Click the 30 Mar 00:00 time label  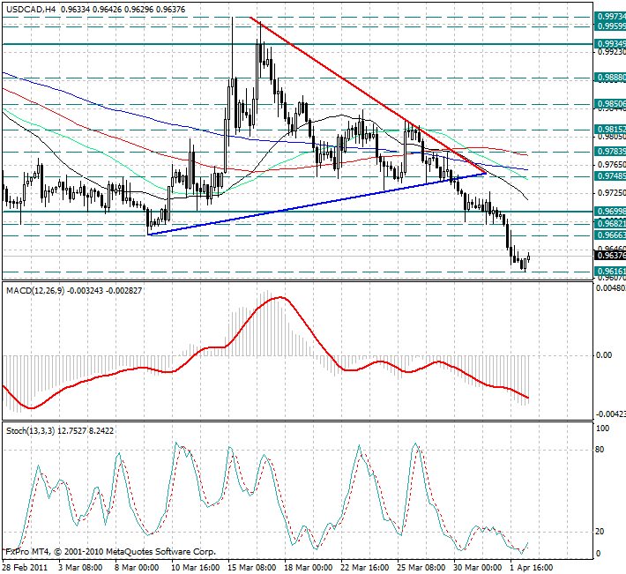pos(478,568)
